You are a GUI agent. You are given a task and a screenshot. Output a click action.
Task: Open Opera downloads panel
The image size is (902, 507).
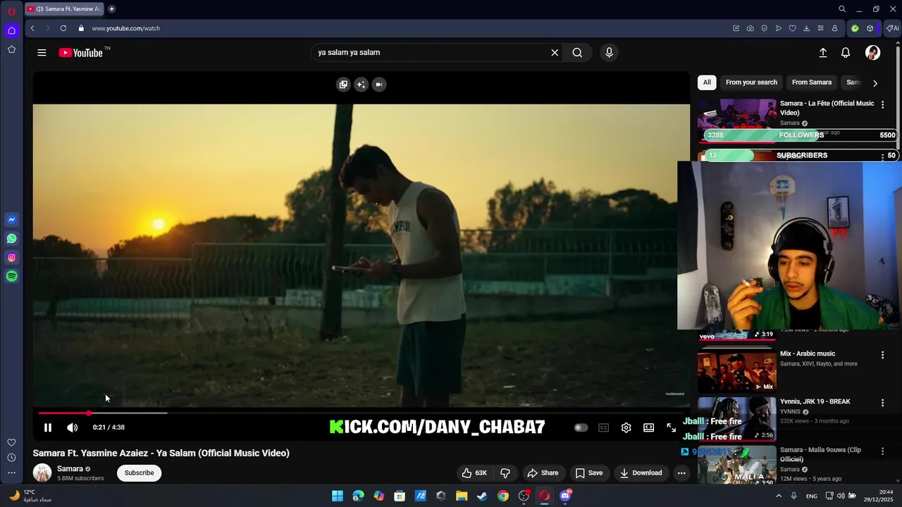click(x=806, y=28)
